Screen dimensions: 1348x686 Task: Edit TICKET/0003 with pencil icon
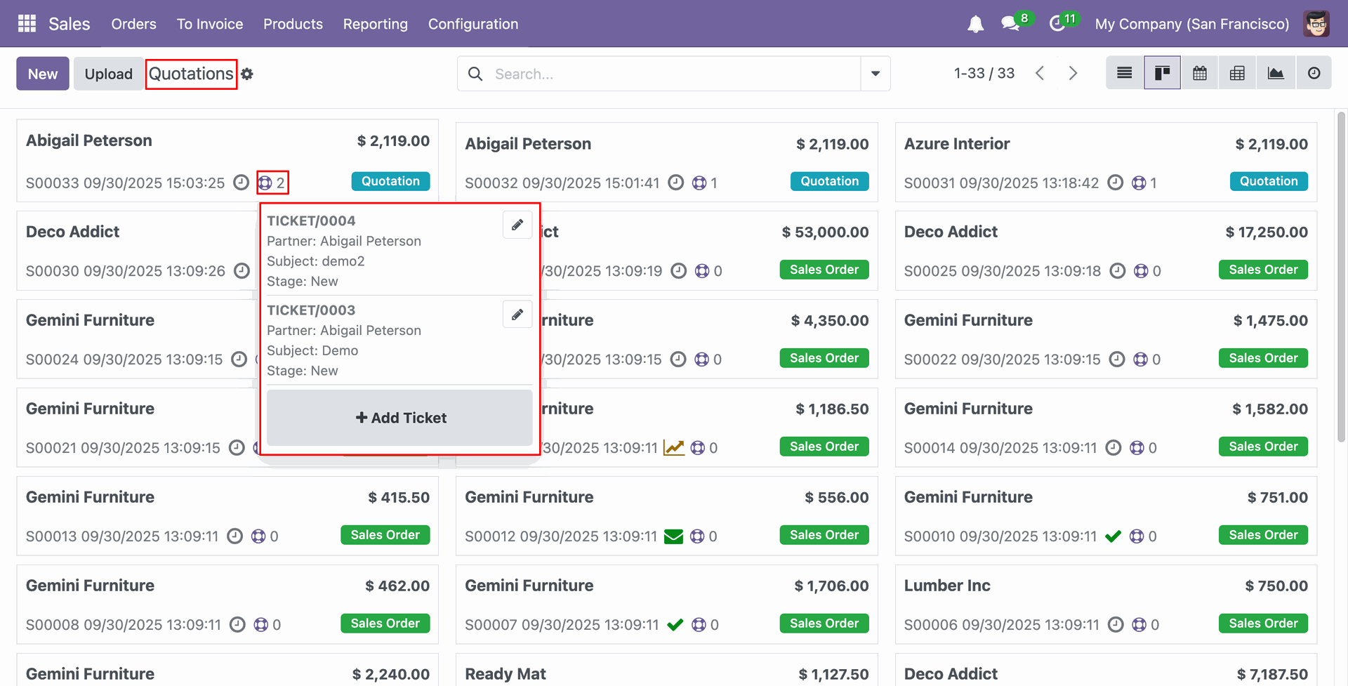(517, 315)
